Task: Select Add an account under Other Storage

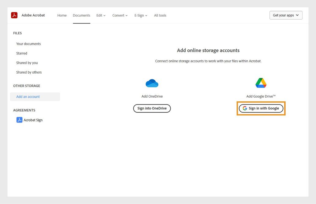Action: (x=28, y=96)
